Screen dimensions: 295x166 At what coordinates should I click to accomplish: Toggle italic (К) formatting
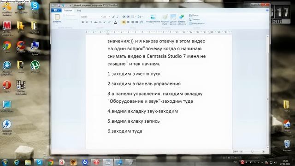(87, 22)
